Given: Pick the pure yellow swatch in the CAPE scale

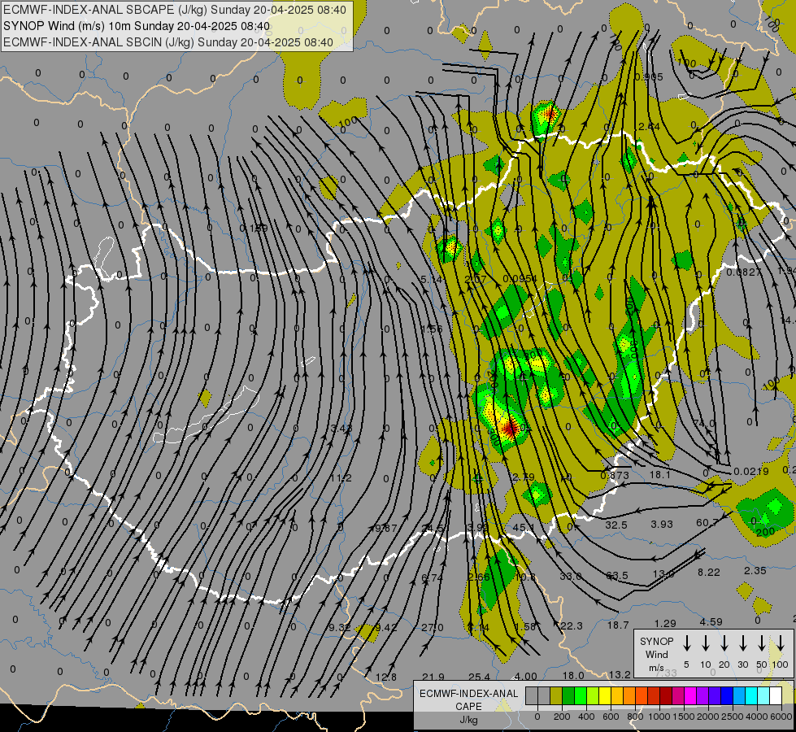Looking at the screenshot, I should (x=605, y=695).
